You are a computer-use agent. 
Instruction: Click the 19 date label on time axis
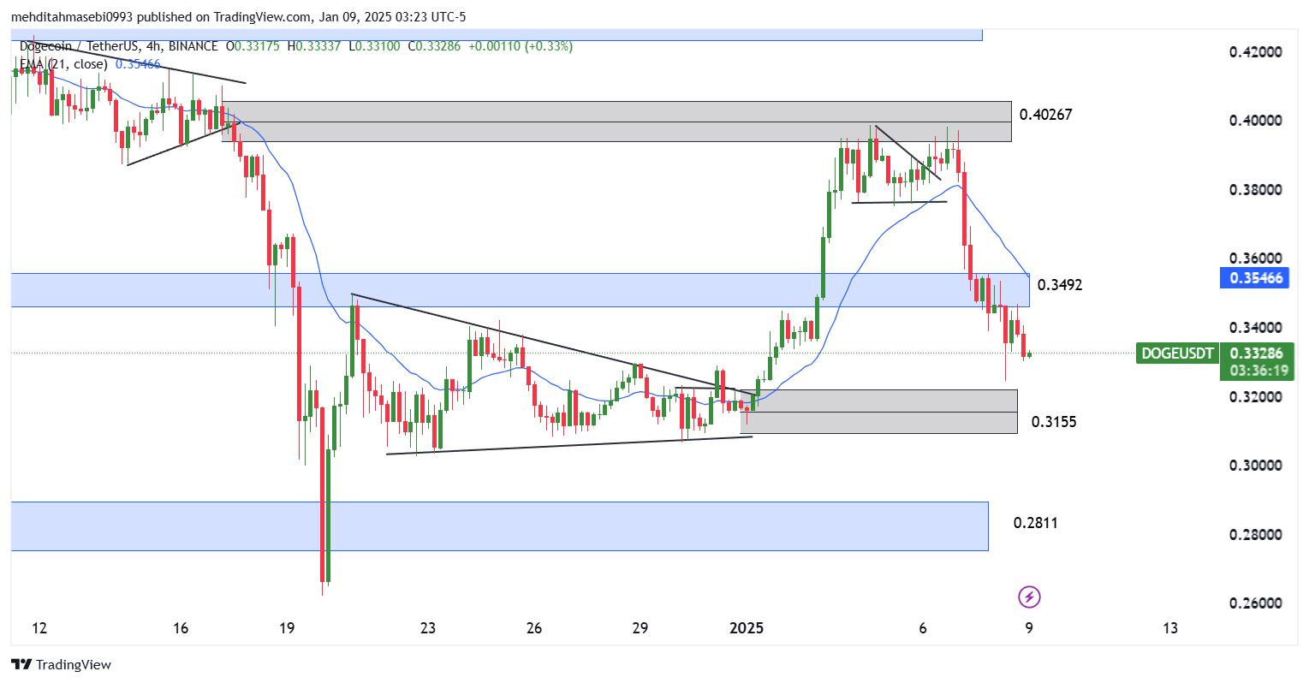287,628
